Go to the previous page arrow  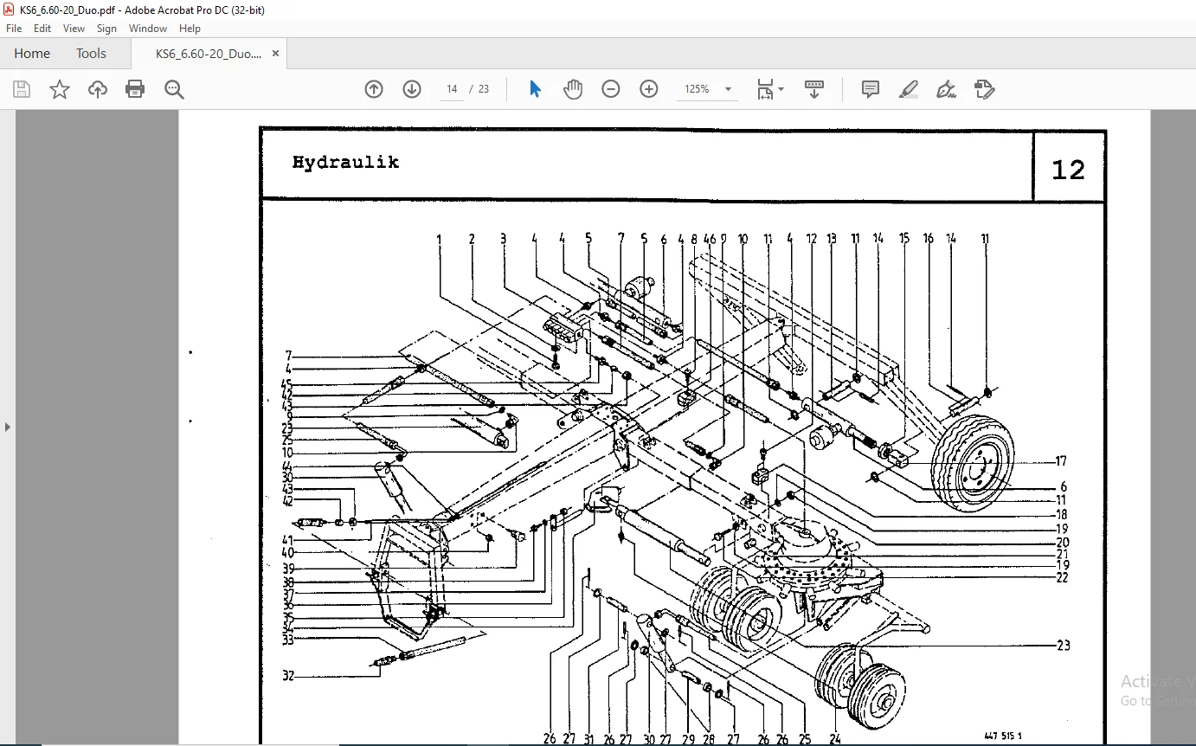pyautogui.click(x=374, y=89)
